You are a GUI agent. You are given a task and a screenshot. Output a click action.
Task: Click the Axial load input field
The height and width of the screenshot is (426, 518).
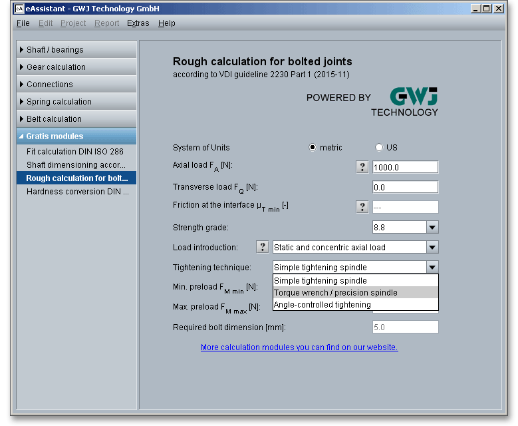(x=405, y=167)
